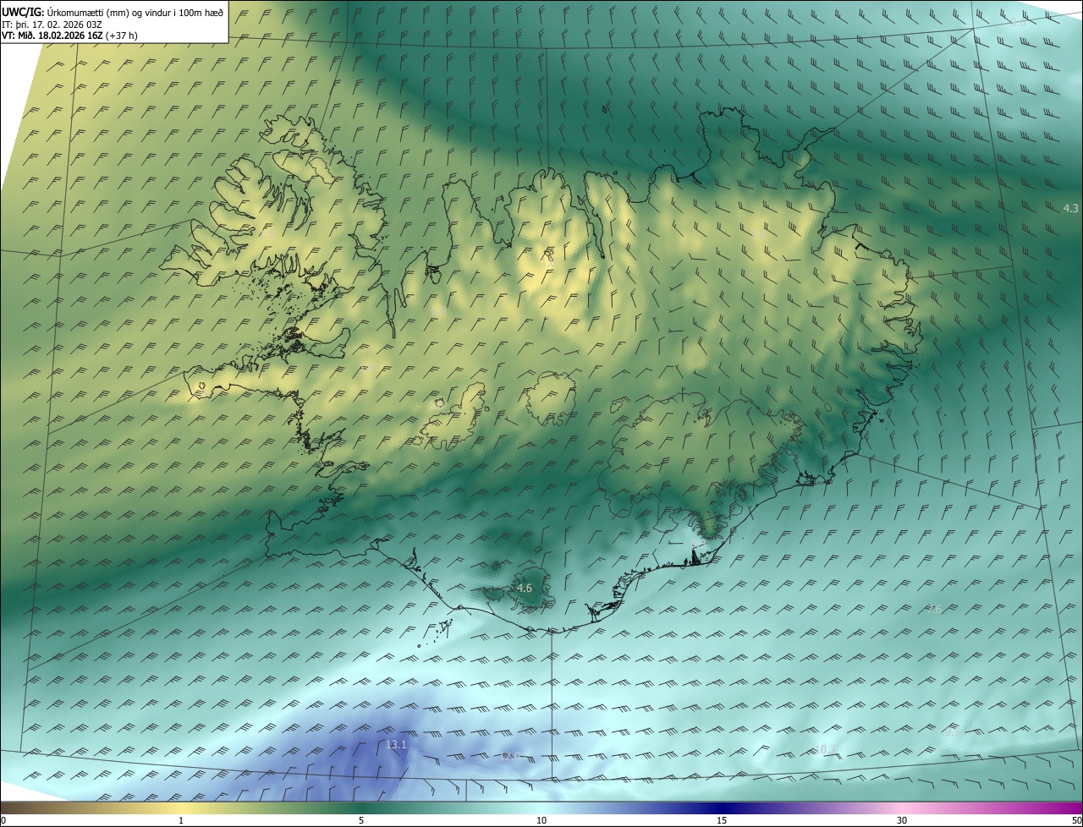The width and height of the screenshot is (1083, 827).
Task: Click the dark navy colour band above tick 15
Action: (x=722, y=808)
